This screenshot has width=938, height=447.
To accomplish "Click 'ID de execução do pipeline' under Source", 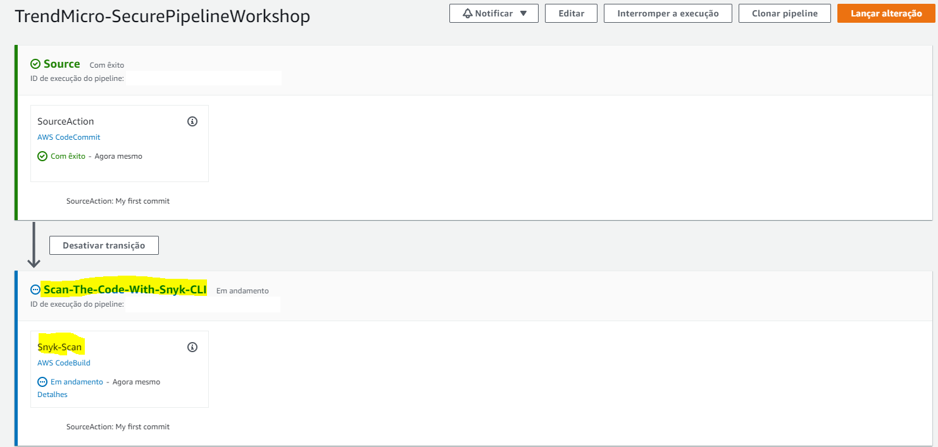I will [x=77, y=78].
